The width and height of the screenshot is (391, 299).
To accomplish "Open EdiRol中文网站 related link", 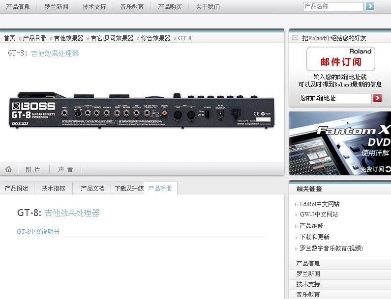I will point(319,204).
